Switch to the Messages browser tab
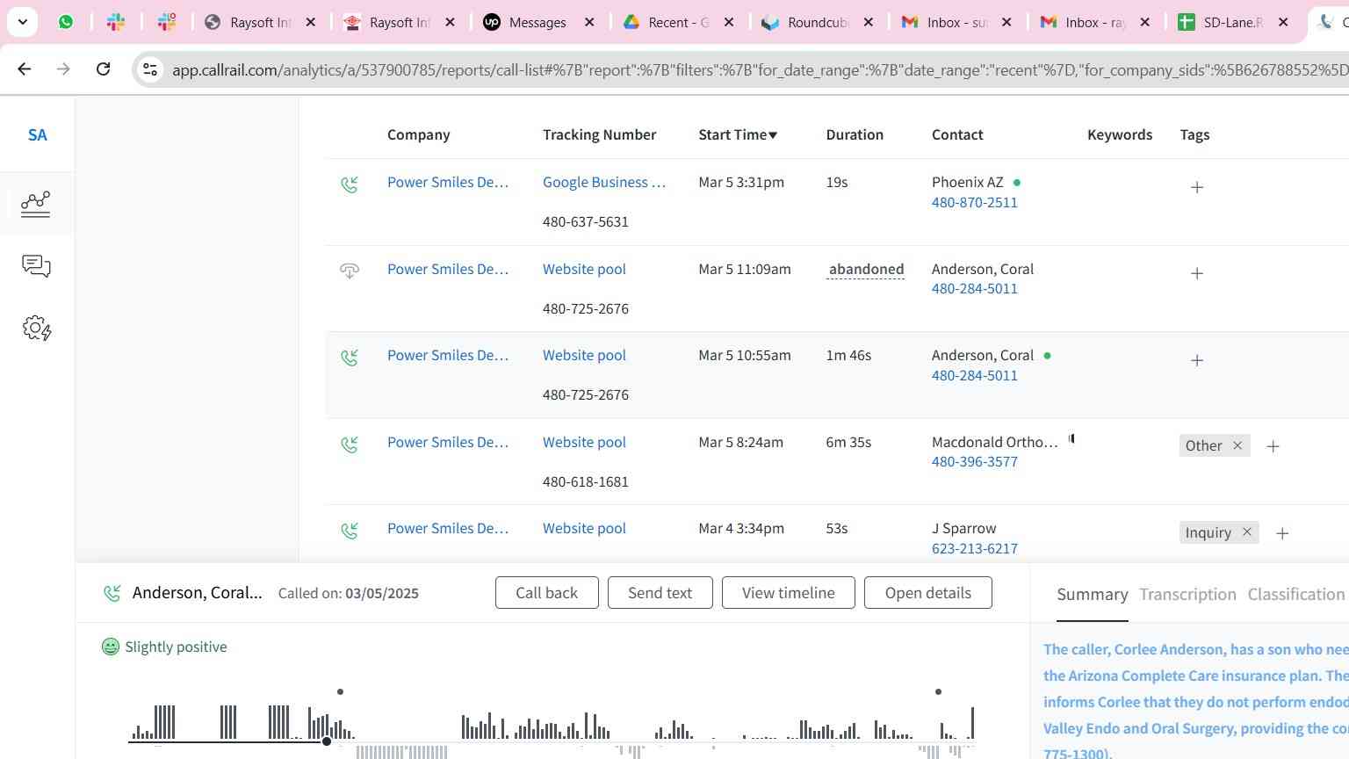The image size is (1349, 759). (x=537, y=22)
